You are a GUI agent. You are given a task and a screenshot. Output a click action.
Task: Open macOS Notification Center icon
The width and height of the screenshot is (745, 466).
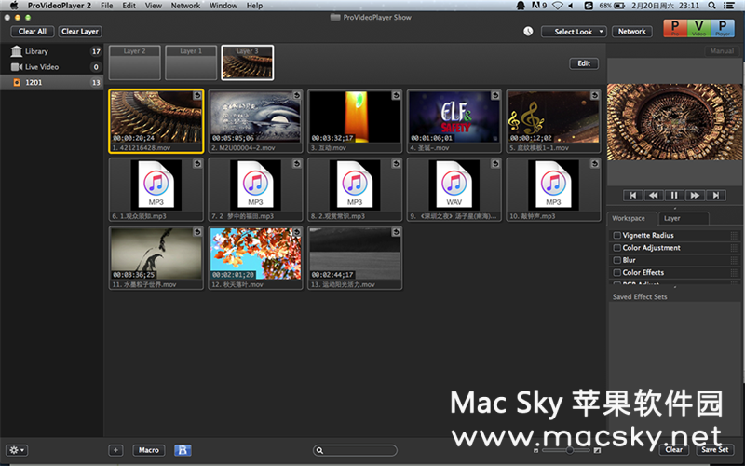click(x=728, y=6)
